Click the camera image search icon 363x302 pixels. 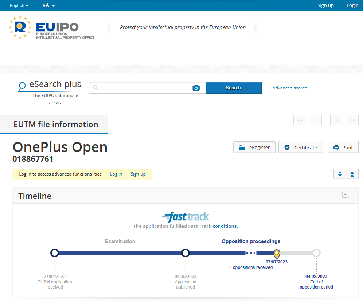[196, 88]
